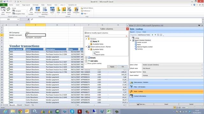Expand Available fields under Vendors
Image resolution: width=204 pixels, height=114 pixels.
point(89,44)
